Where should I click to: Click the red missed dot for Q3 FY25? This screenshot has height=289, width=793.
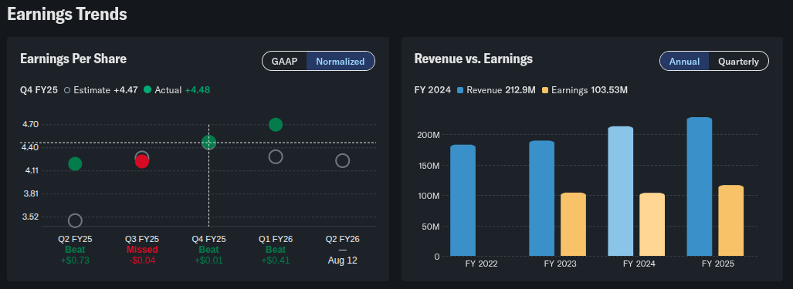(x=141, y=161)
